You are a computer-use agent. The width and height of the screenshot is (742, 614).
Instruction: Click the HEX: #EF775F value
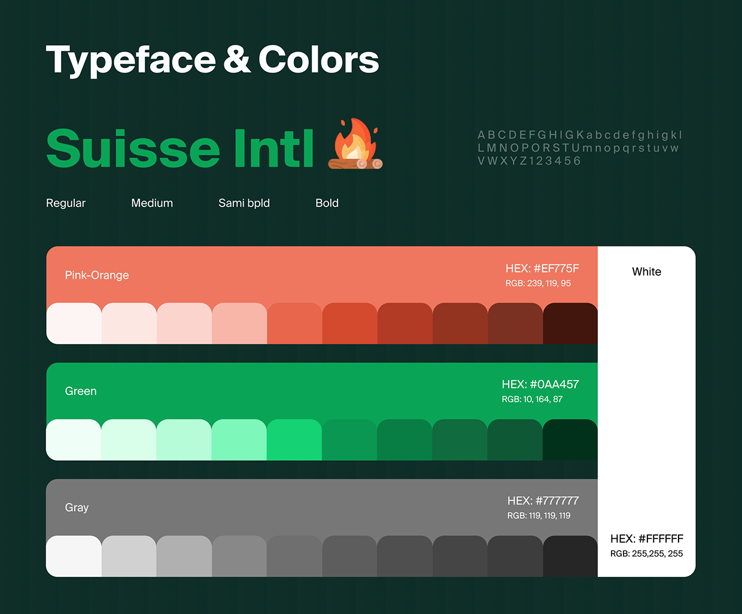click(542, 268)
